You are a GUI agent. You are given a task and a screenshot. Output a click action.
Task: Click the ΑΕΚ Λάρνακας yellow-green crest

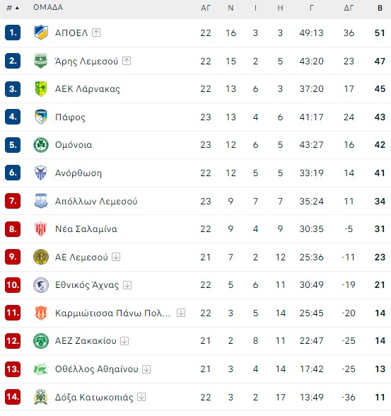point(41,89)
